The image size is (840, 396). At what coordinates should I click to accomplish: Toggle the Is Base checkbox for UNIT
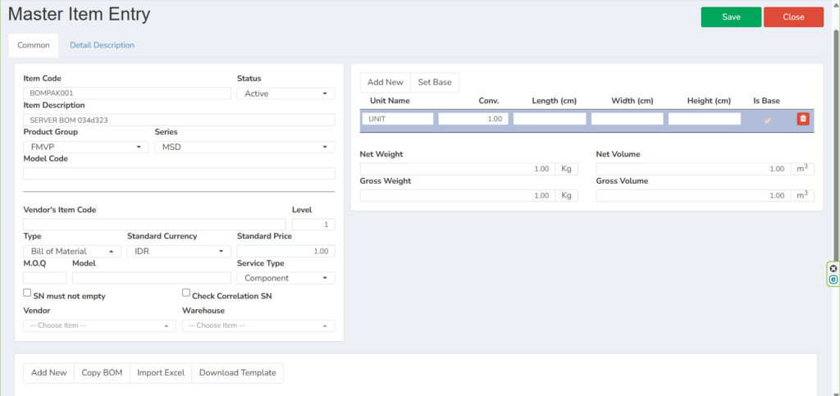point(767,120)
